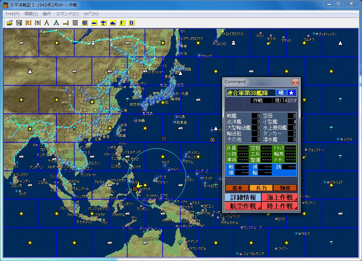This screenshot has height=261, width=362.
Task: Click the floppy disk save icon
Action: 19,23
